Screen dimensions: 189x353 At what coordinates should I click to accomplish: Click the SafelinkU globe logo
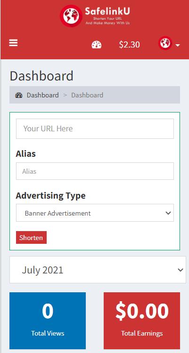coord(71,16)
